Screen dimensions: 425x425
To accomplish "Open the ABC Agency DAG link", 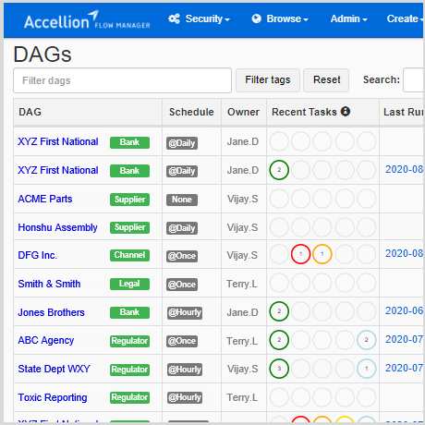I will pos(46,340).
